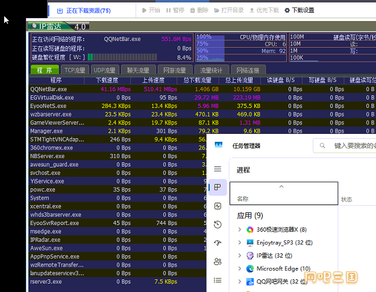
Task: Click the 10.159 GB total upload value
Action: [247, 89]
